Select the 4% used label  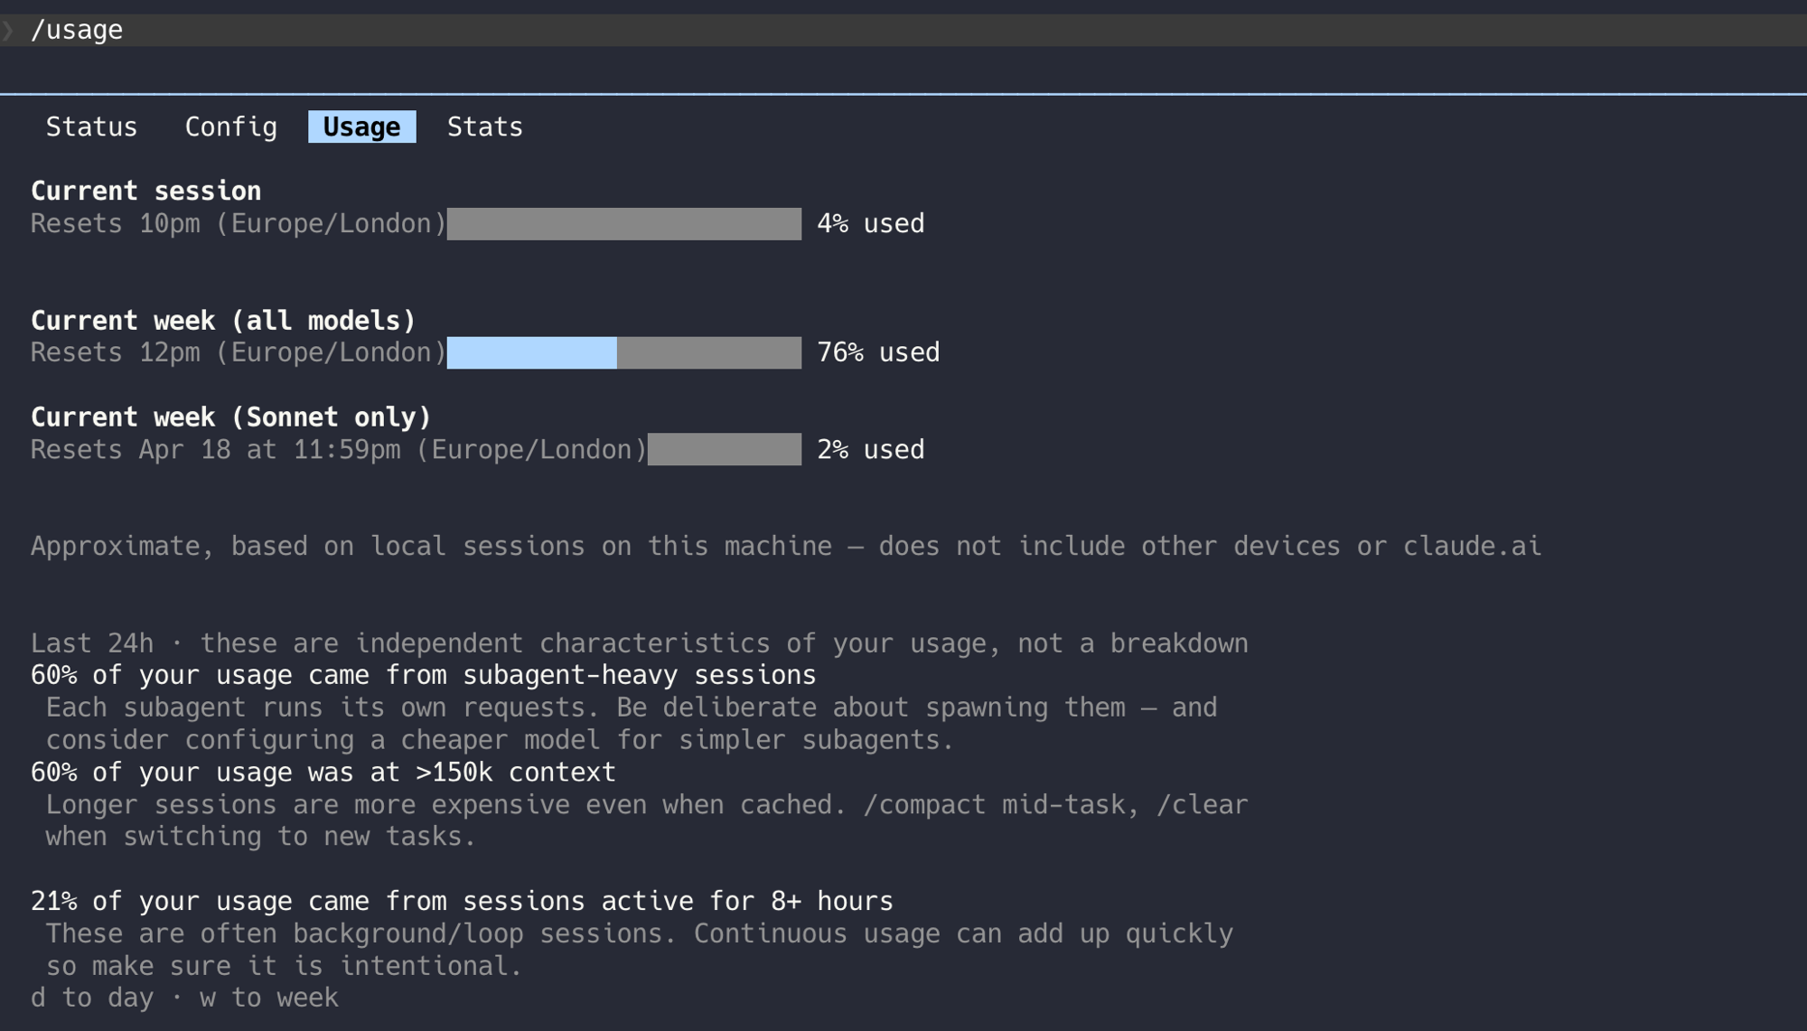point(870,223)
